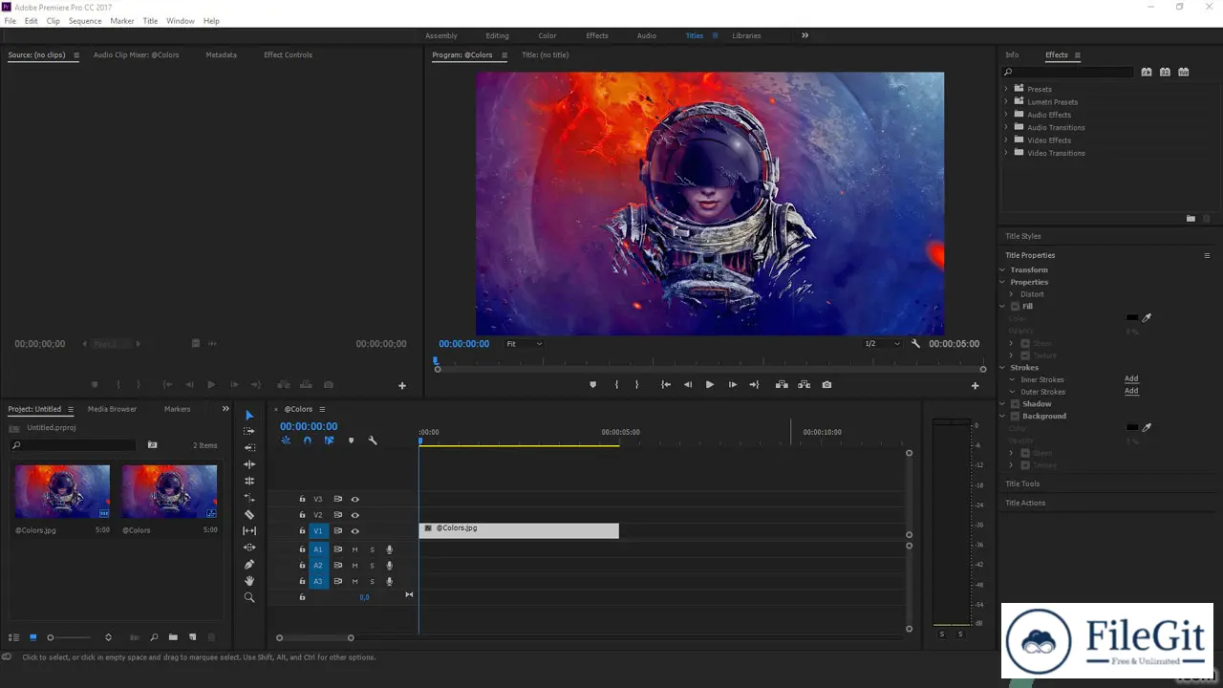Select the Razor tool
This screenshot has height=688, width=1223.
[249, 514]
